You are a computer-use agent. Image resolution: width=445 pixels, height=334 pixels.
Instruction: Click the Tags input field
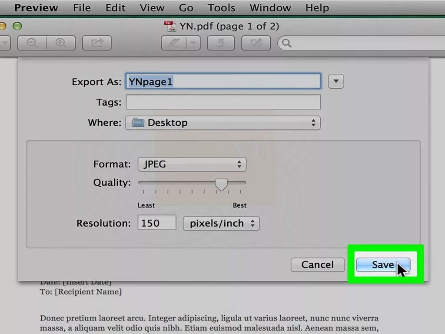[x=223, y=102]
